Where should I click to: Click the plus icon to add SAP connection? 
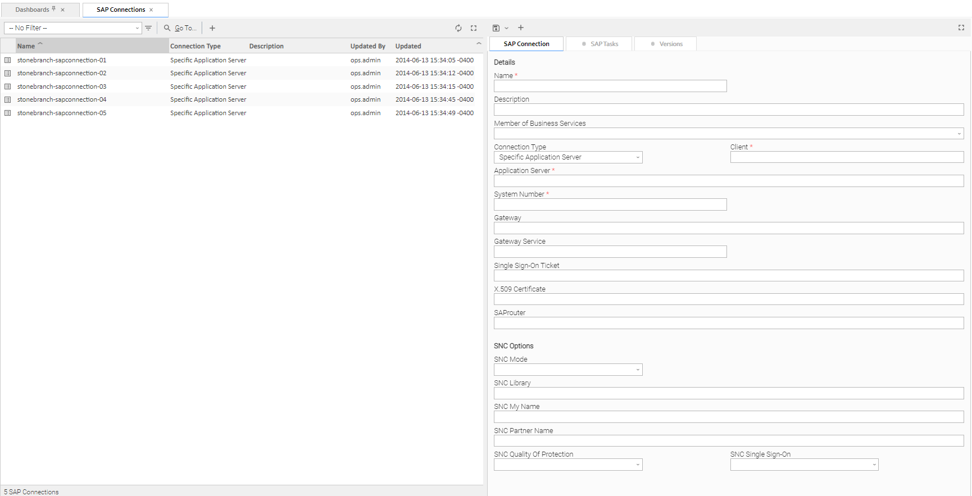click(212, 28)
